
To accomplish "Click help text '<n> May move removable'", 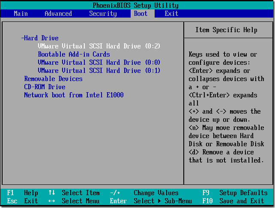I will (x=226, y=128).
